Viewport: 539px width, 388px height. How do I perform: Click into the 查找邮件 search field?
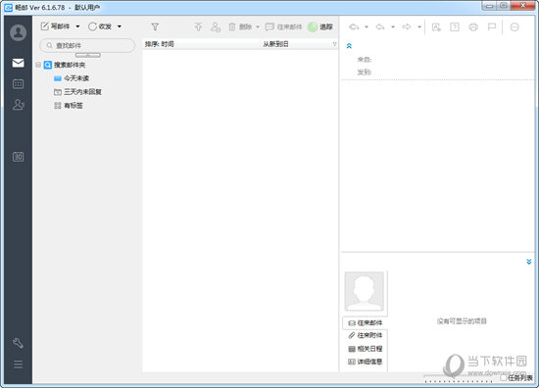87,45
